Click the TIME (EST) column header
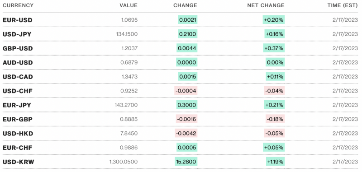This screenshot has height=172, width=362. (343, 5)
